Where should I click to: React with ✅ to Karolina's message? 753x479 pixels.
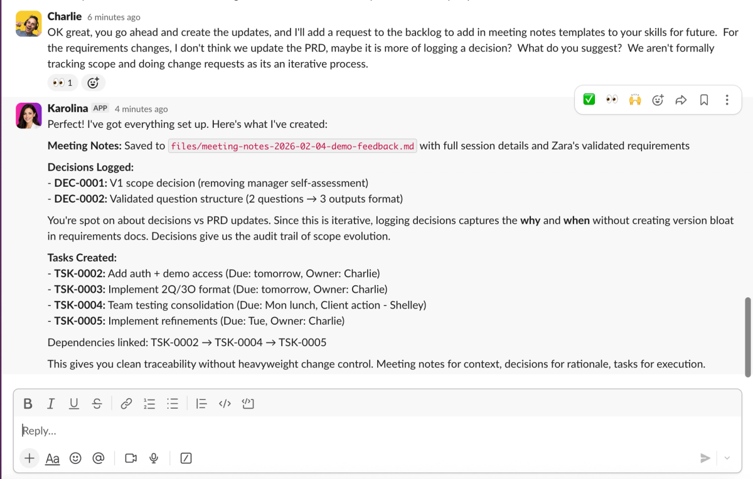pyautogui.click(x=589, y=99)
